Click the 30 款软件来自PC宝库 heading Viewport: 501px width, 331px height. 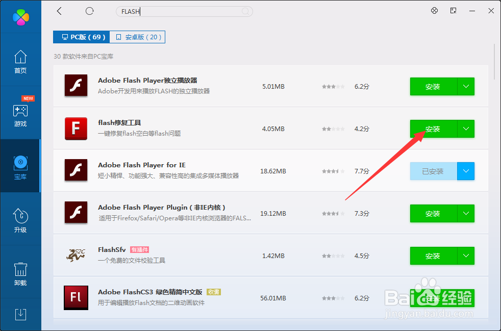pos(84,57)
